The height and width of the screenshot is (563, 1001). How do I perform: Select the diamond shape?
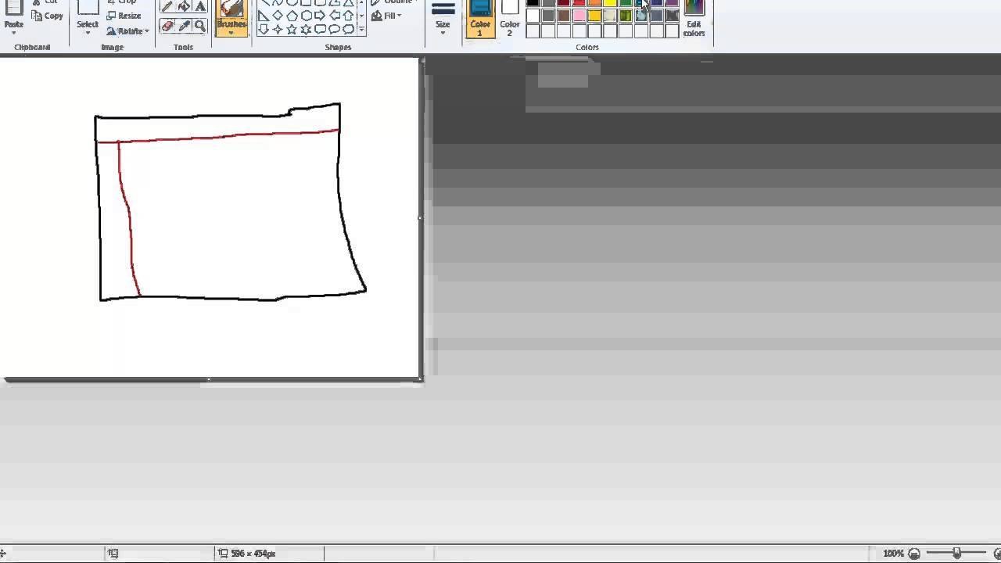click(x=278, y=16)
